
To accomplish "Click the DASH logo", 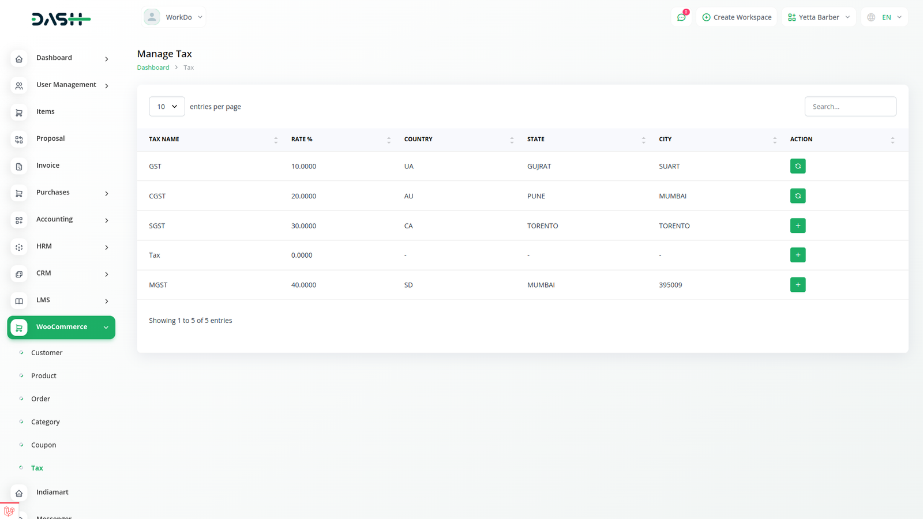I will [x=61, y=19].
